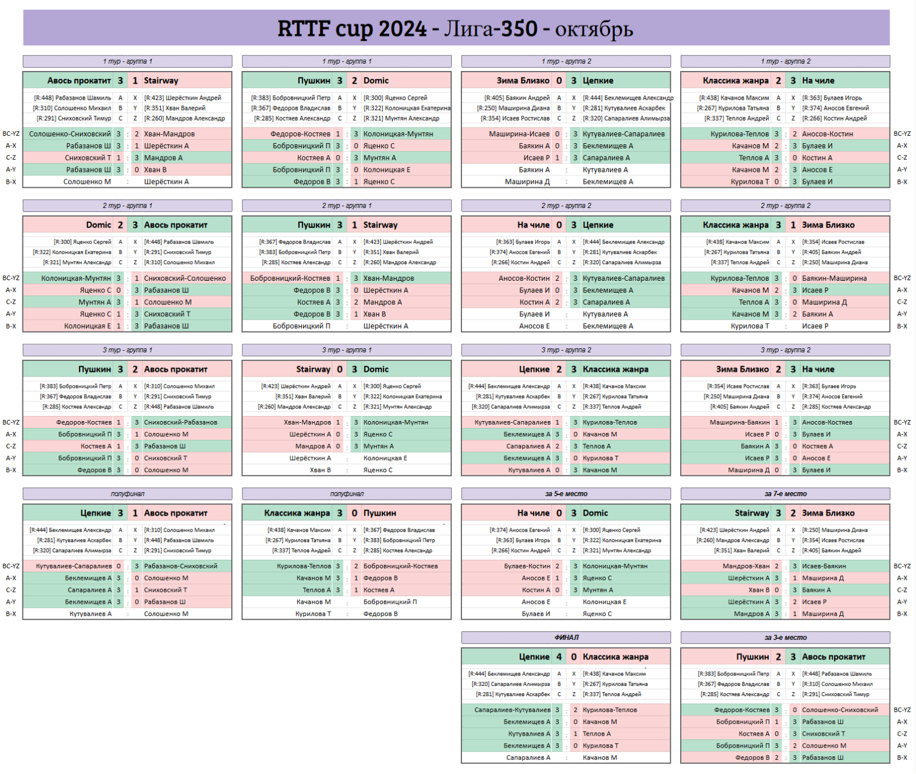Select 'Аносов-Костин' in 1 тур Классика жанра match
Image resolution: width=916 pixels, height=774 pixels.
click(x=827, y=134)
